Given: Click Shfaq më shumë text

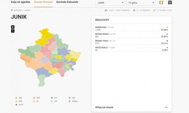Looking at the screenshot, I should (104, 107).
